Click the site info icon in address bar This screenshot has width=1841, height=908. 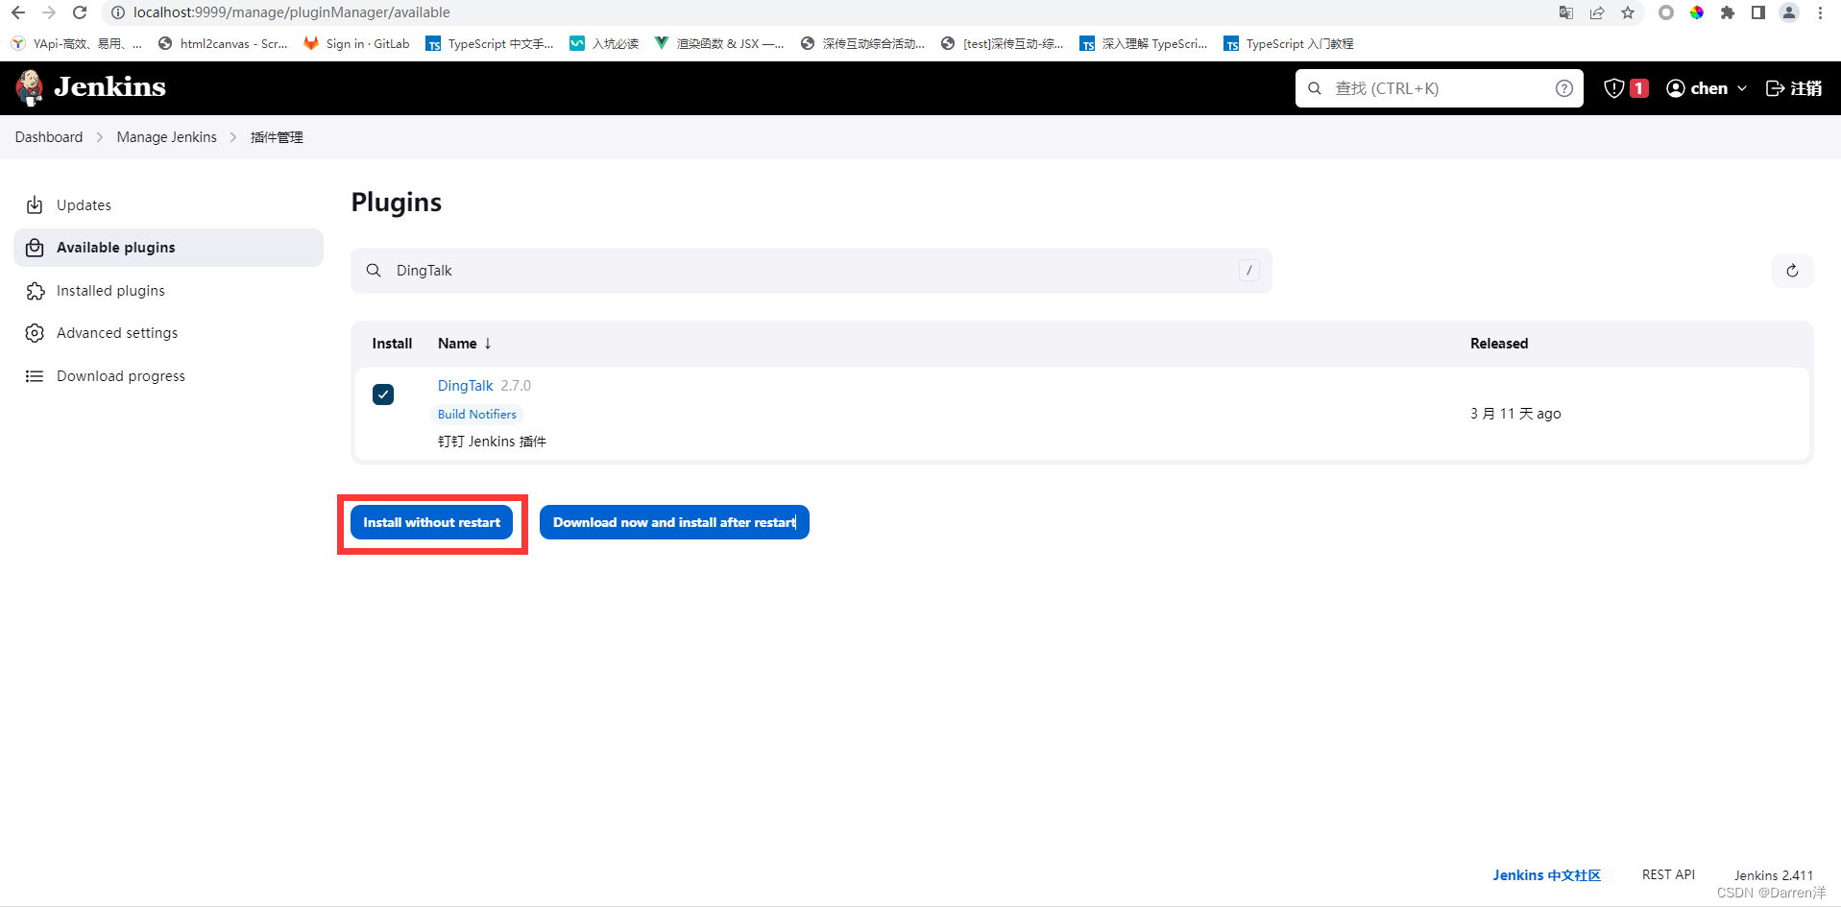click(118, 12)
